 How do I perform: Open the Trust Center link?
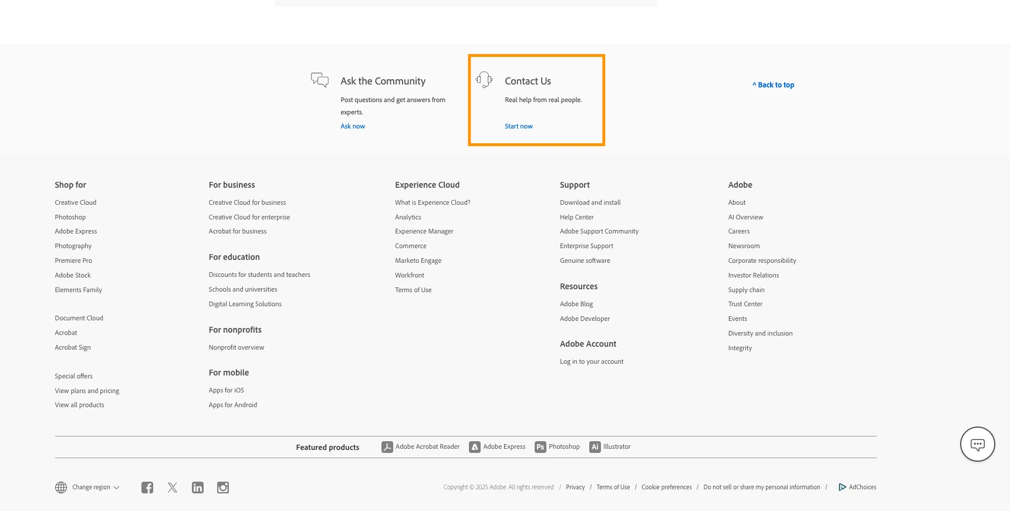(x=745, y=304)
